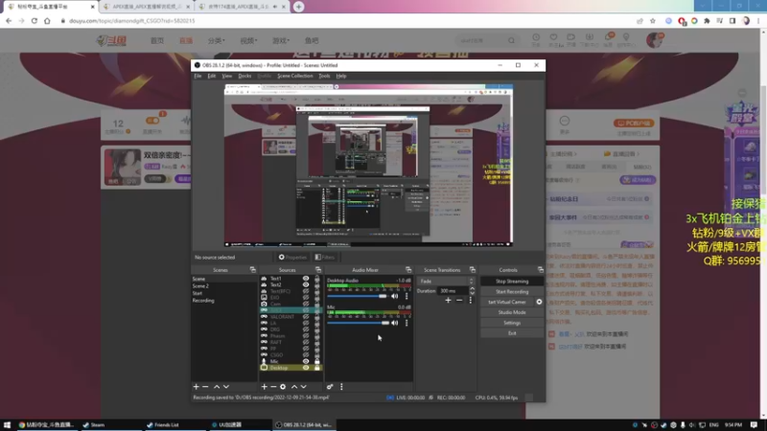Click Exit button in Controls
The width and height of the screenshot is (767, 431).
pos(512,333)
